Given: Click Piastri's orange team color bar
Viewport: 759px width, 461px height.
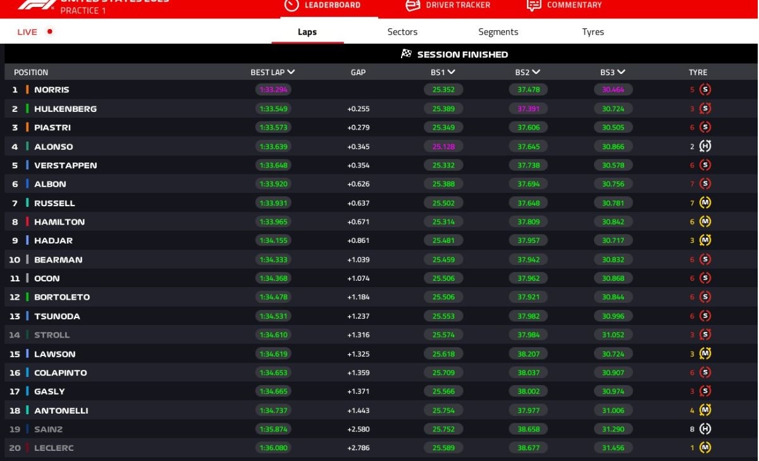Looking at the screenshot, I should coord(27,128).
